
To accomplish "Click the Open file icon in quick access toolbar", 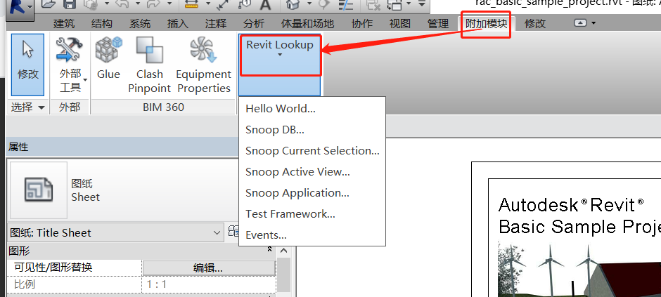I will coord(49,5).
